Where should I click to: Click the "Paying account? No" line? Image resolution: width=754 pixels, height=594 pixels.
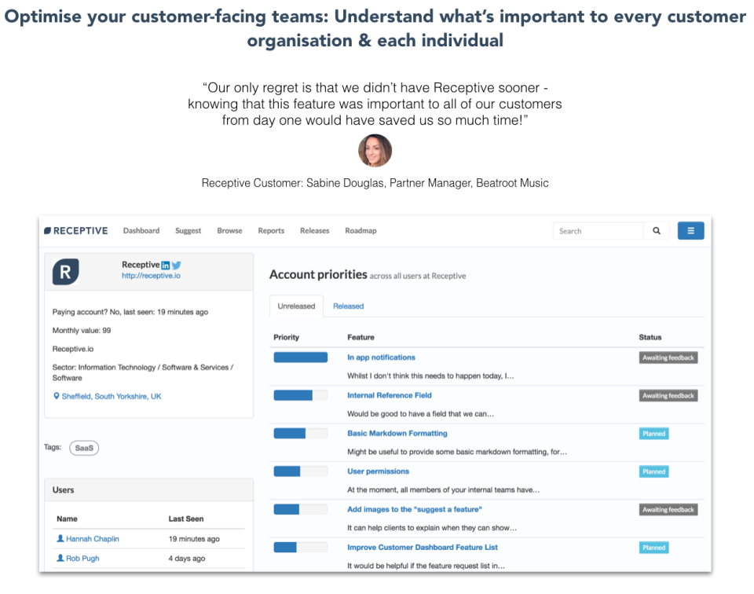130,312
